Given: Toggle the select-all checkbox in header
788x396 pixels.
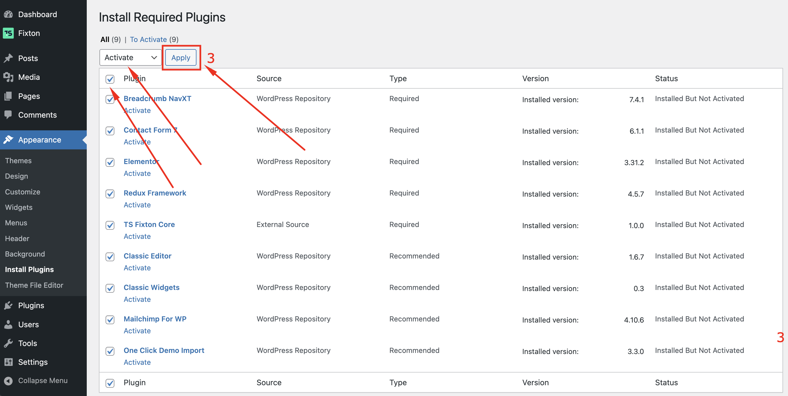Looking at the screenshot, I should (x=110, y=79).
